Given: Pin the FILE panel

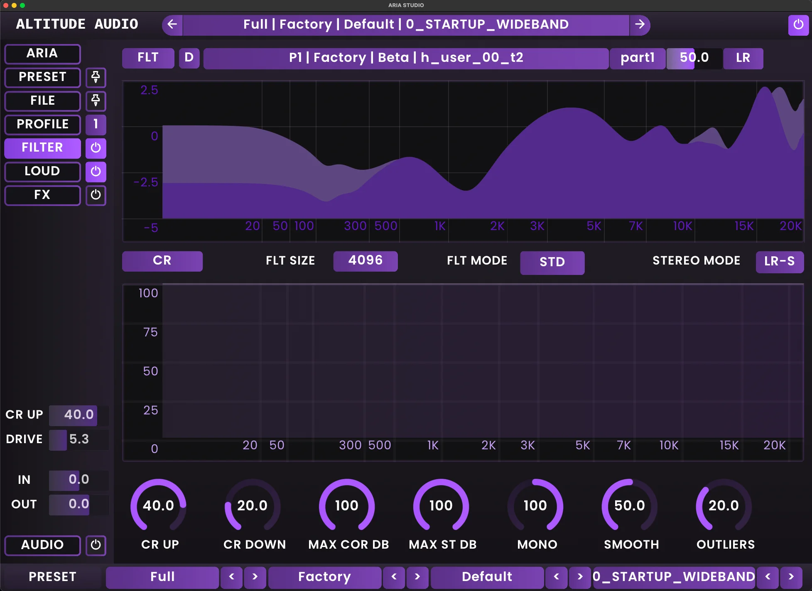Looking at the screenshot, I should (x=96, y=101).
